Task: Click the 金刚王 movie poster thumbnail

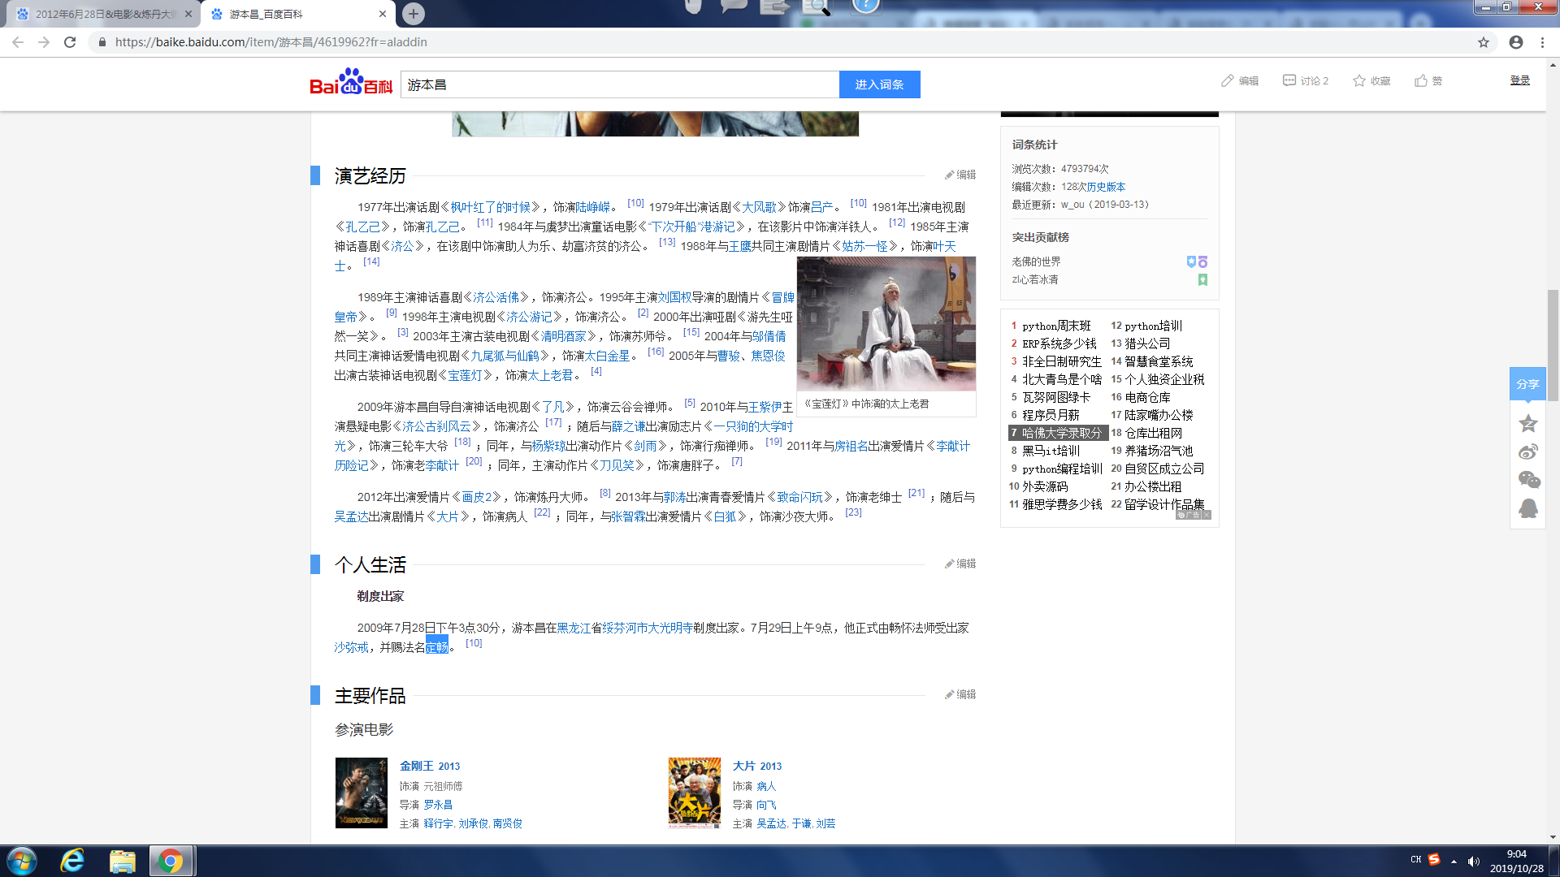Action: point(362,793)
